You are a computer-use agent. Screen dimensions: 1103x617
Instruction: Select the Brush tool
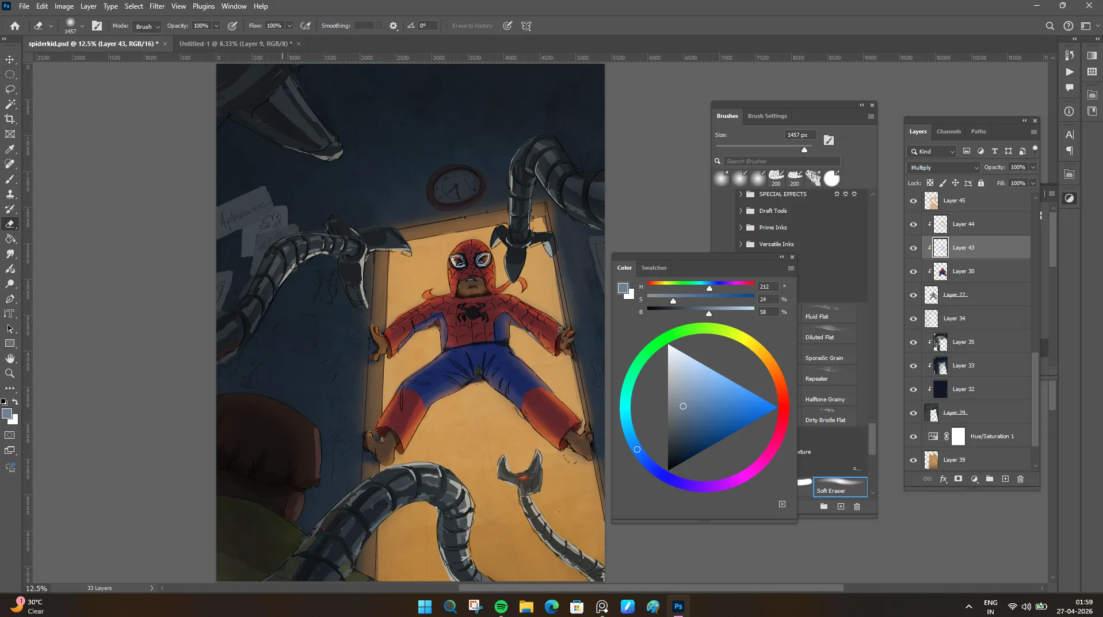[x=10, y=179]
